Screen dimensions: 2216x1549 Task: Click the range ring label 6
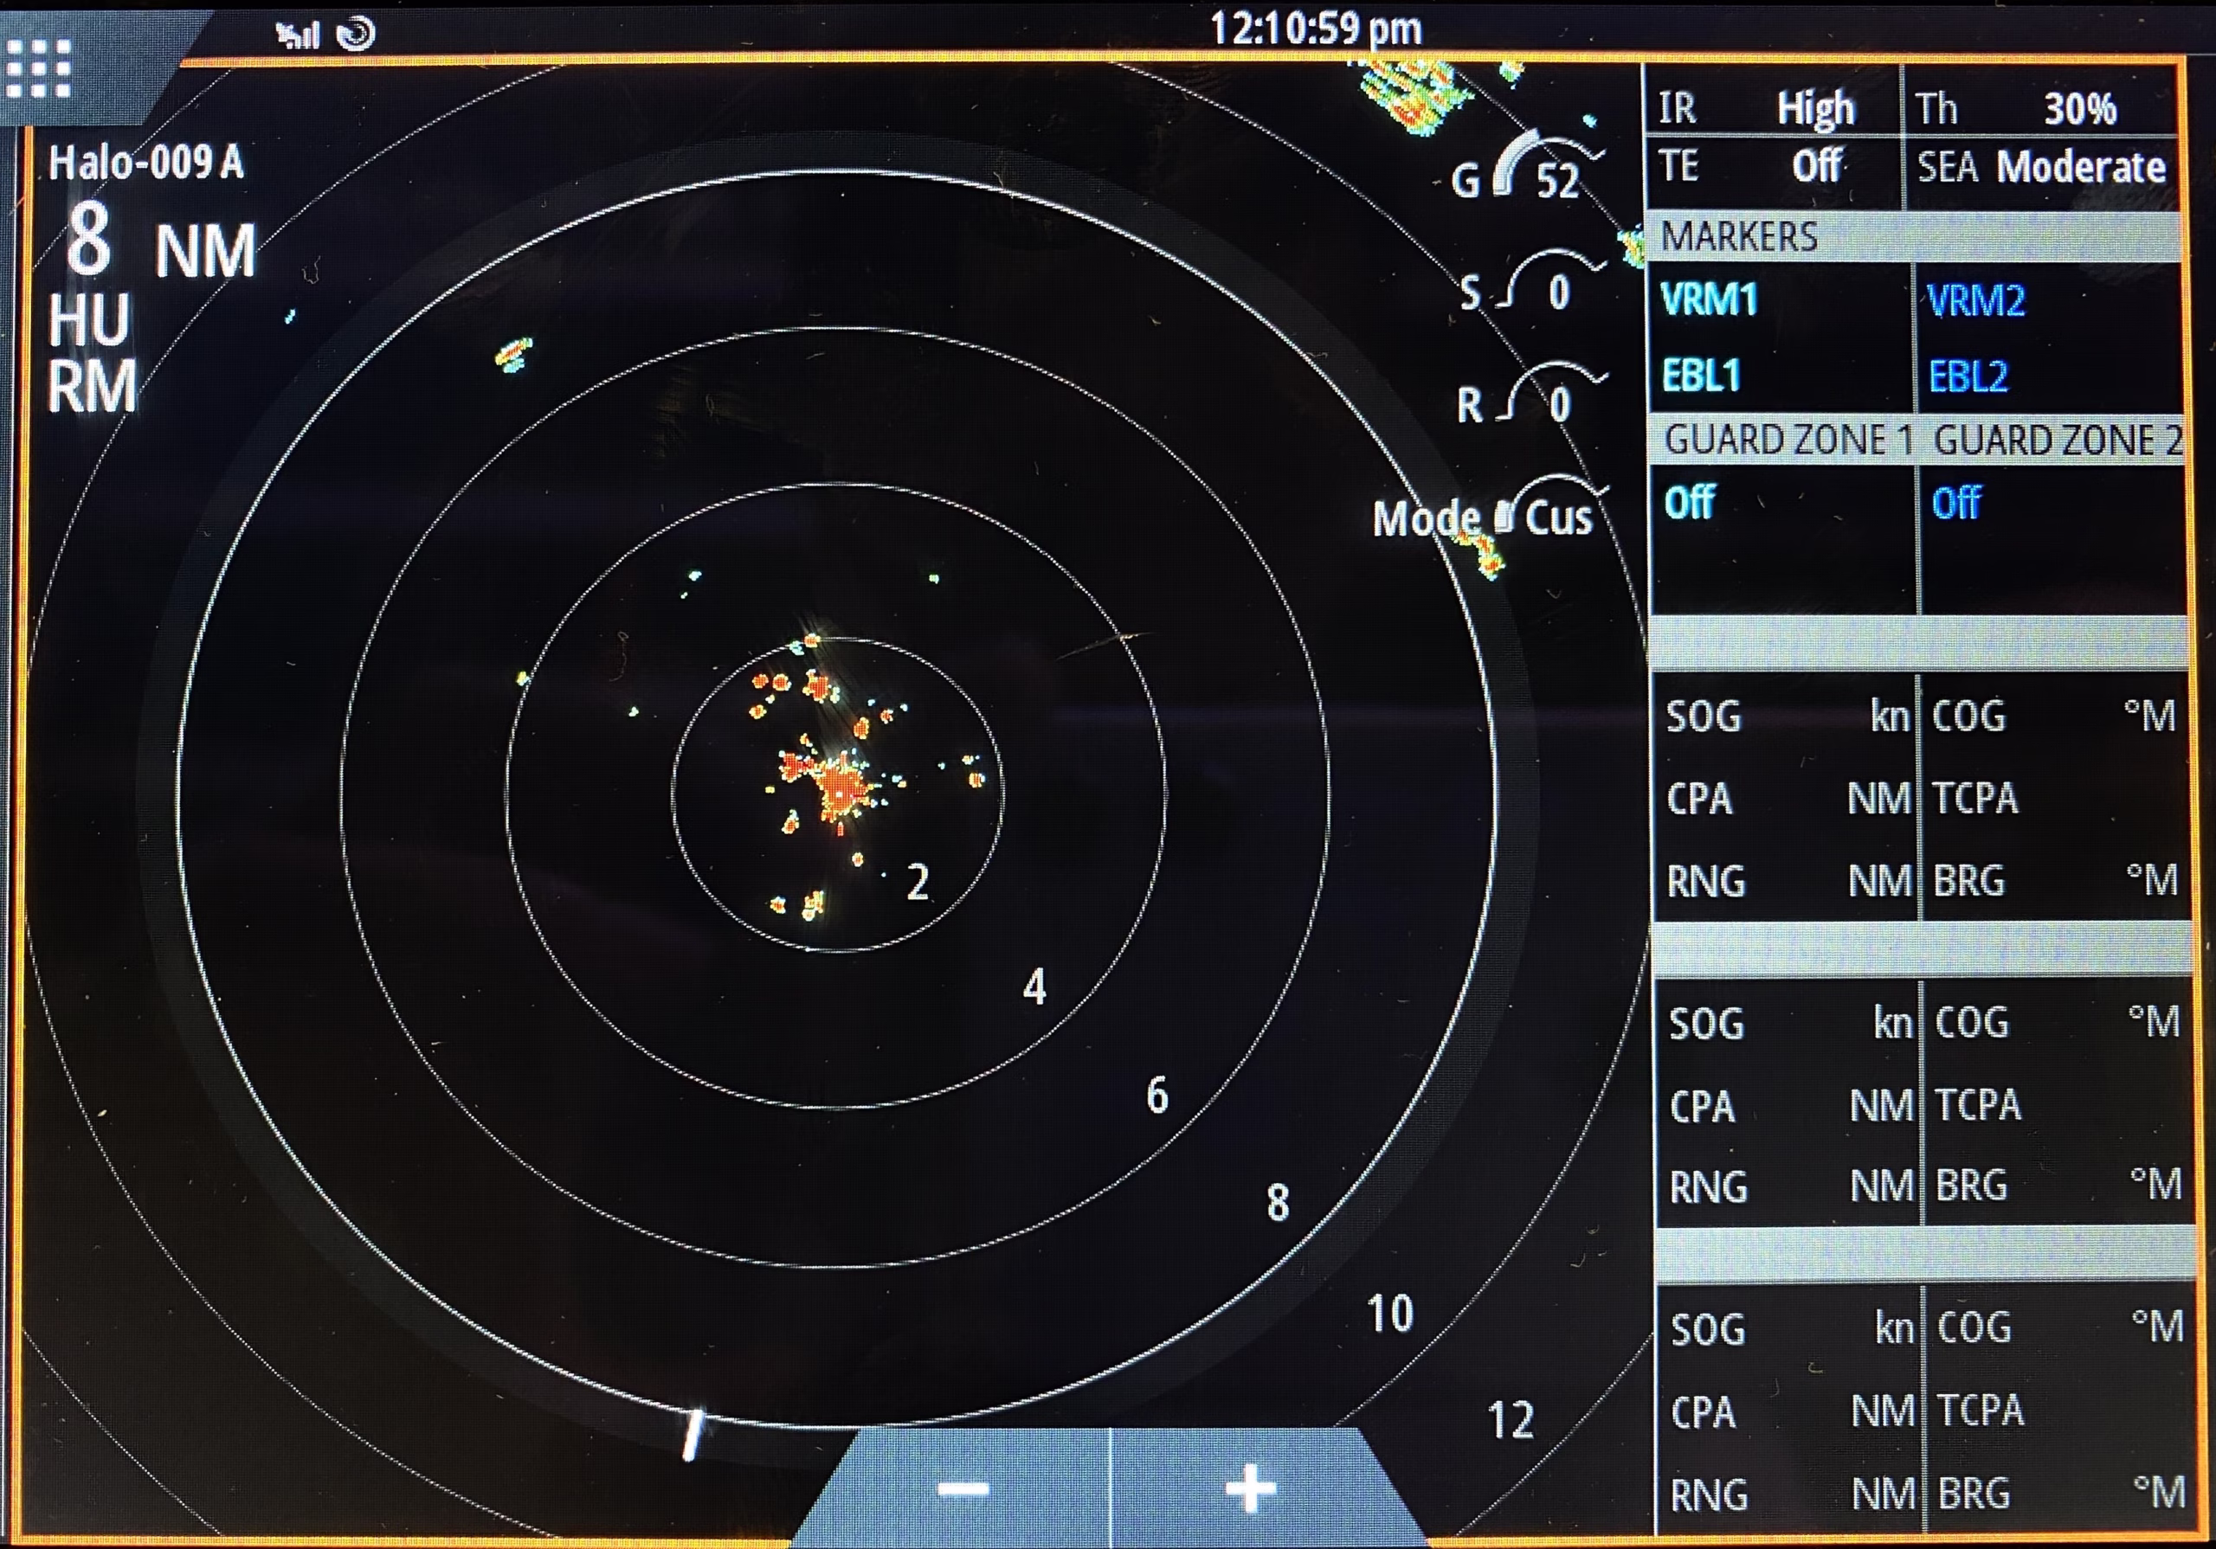coord(1157,1096)
